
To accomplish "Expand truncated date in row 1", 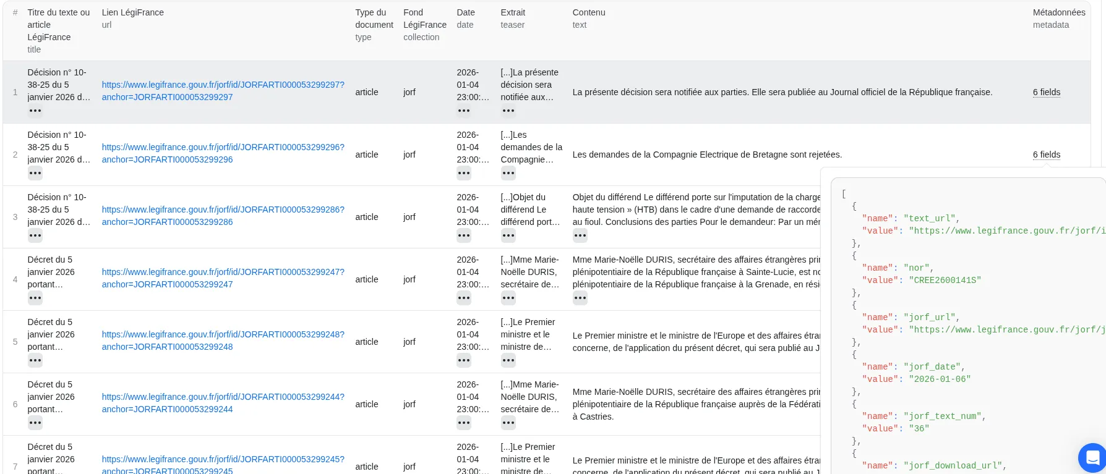I will (464, 111).
